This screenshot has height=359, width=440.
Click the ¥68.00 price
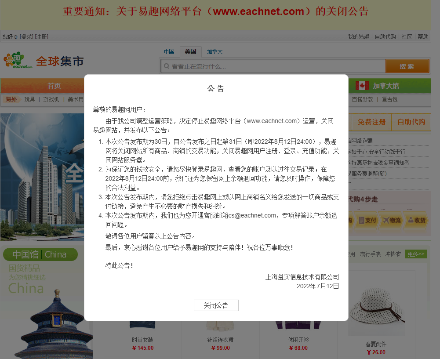click(298, 348)
